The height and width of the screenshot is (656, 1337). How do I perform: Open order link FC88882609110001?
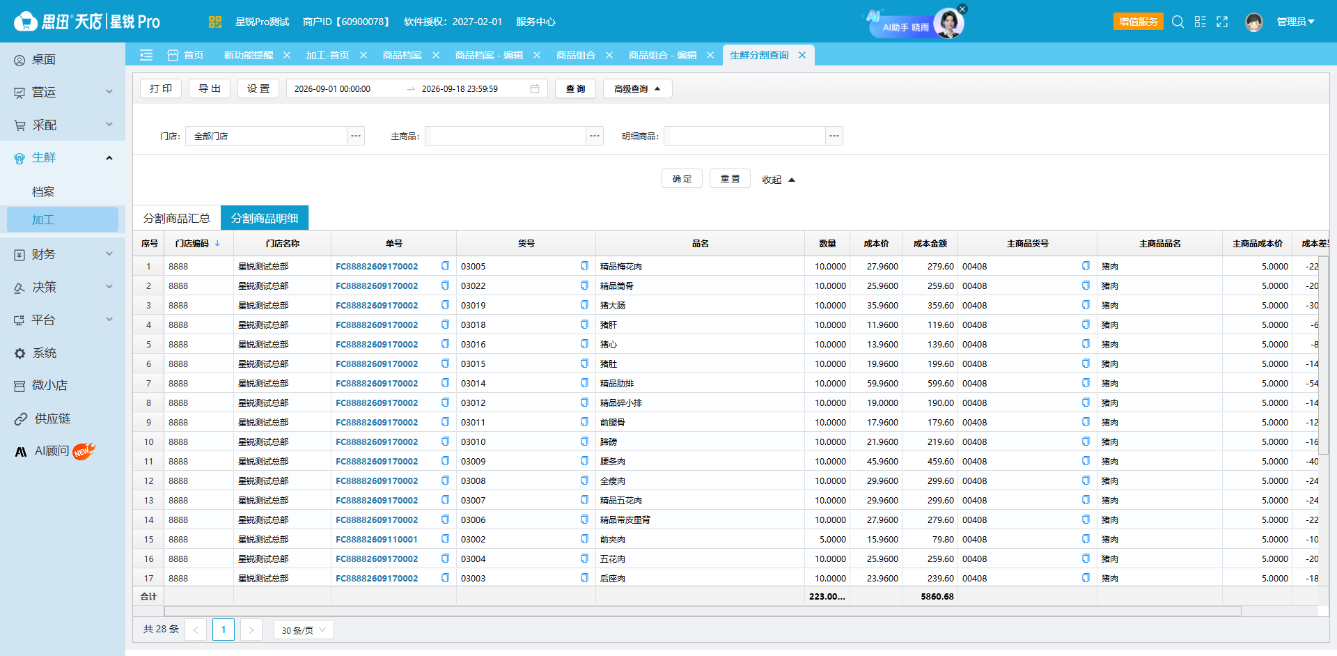(x=377, y=539)
